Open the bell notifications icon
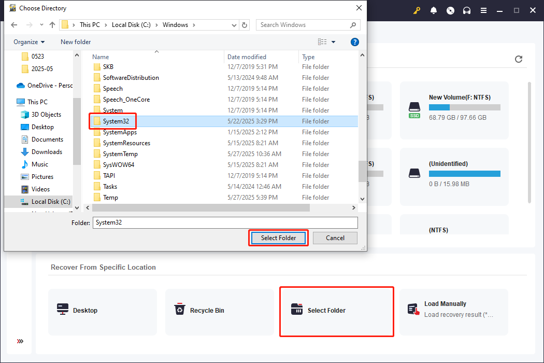The width and height of the screenshot is (544, 363). tap(434, 10)
